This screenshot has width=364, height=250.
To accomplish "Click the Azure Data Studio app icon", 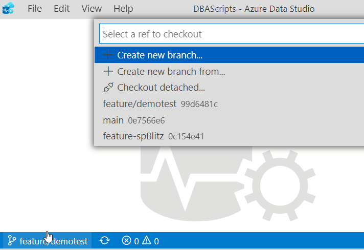I will 9,8.
